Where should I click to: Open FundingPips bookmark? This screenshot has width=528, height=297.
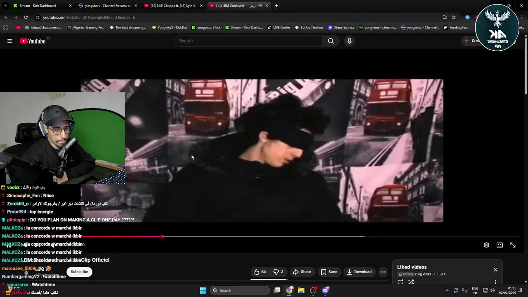(x=455, y=28)
